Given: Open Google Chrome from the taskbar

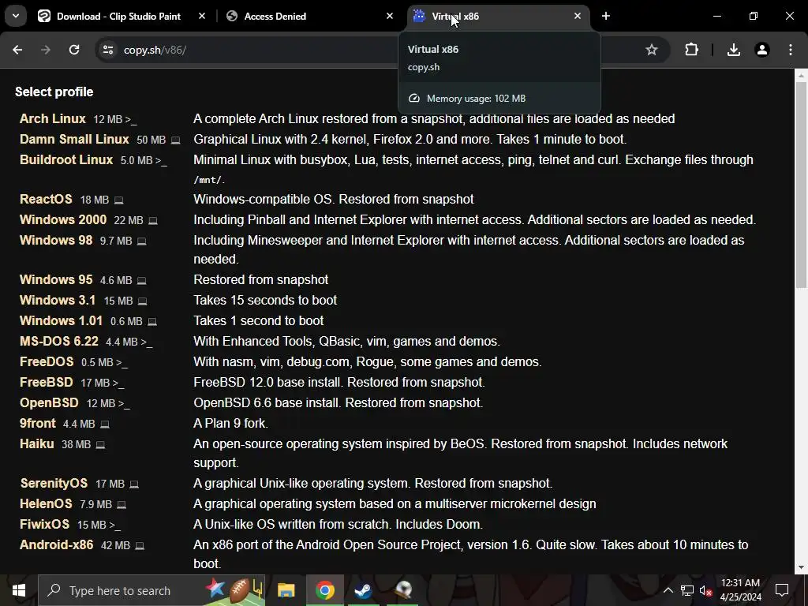Looking at the screenshot, I should 324,590.
